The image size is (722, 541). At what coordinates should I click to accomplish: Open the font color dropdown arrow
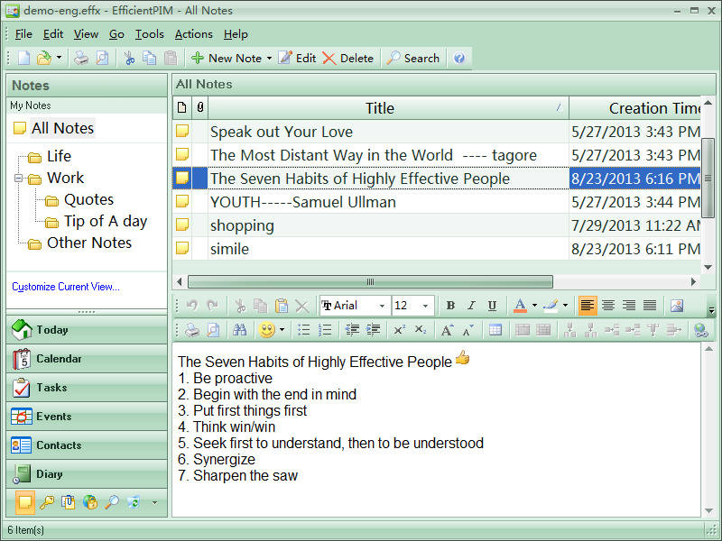pyautogui.click(x=534, y=306)
